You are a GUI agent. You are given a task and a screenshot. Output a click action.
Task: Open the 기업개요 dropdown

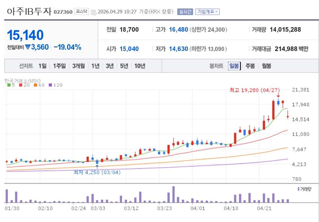[x=207, y=12]
